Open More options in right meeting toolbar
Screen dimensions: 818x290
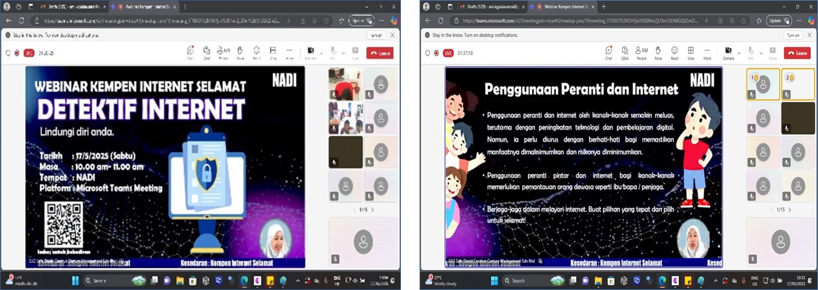pyautogui.click(x=707, y=52)
